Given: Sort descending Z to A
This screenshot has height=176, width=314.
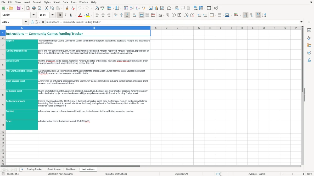Looking at the screenshot, I should click(138, 8).
